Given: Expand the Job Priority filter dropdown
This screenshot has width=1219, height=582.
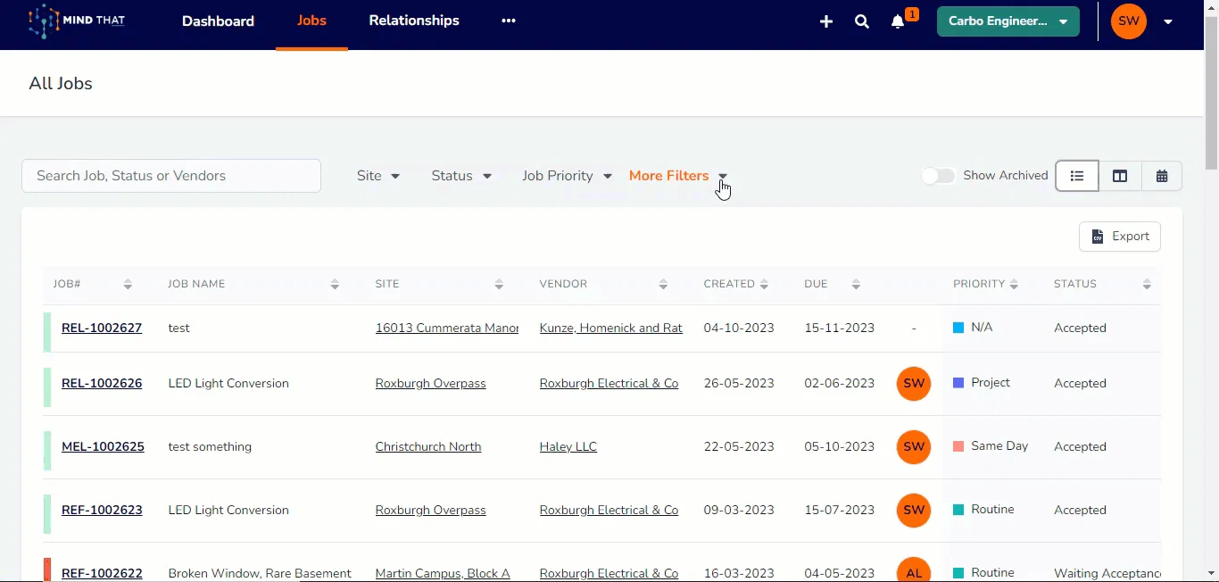Looking at the screenshot, I should pos(567,176).
